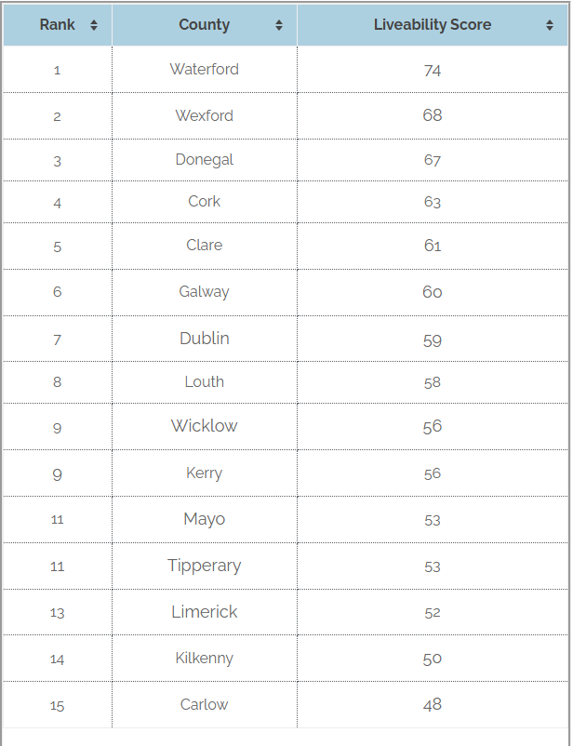573x746 pixels.
Task: Click the County column sort arrows
Action: coord(279,26)
